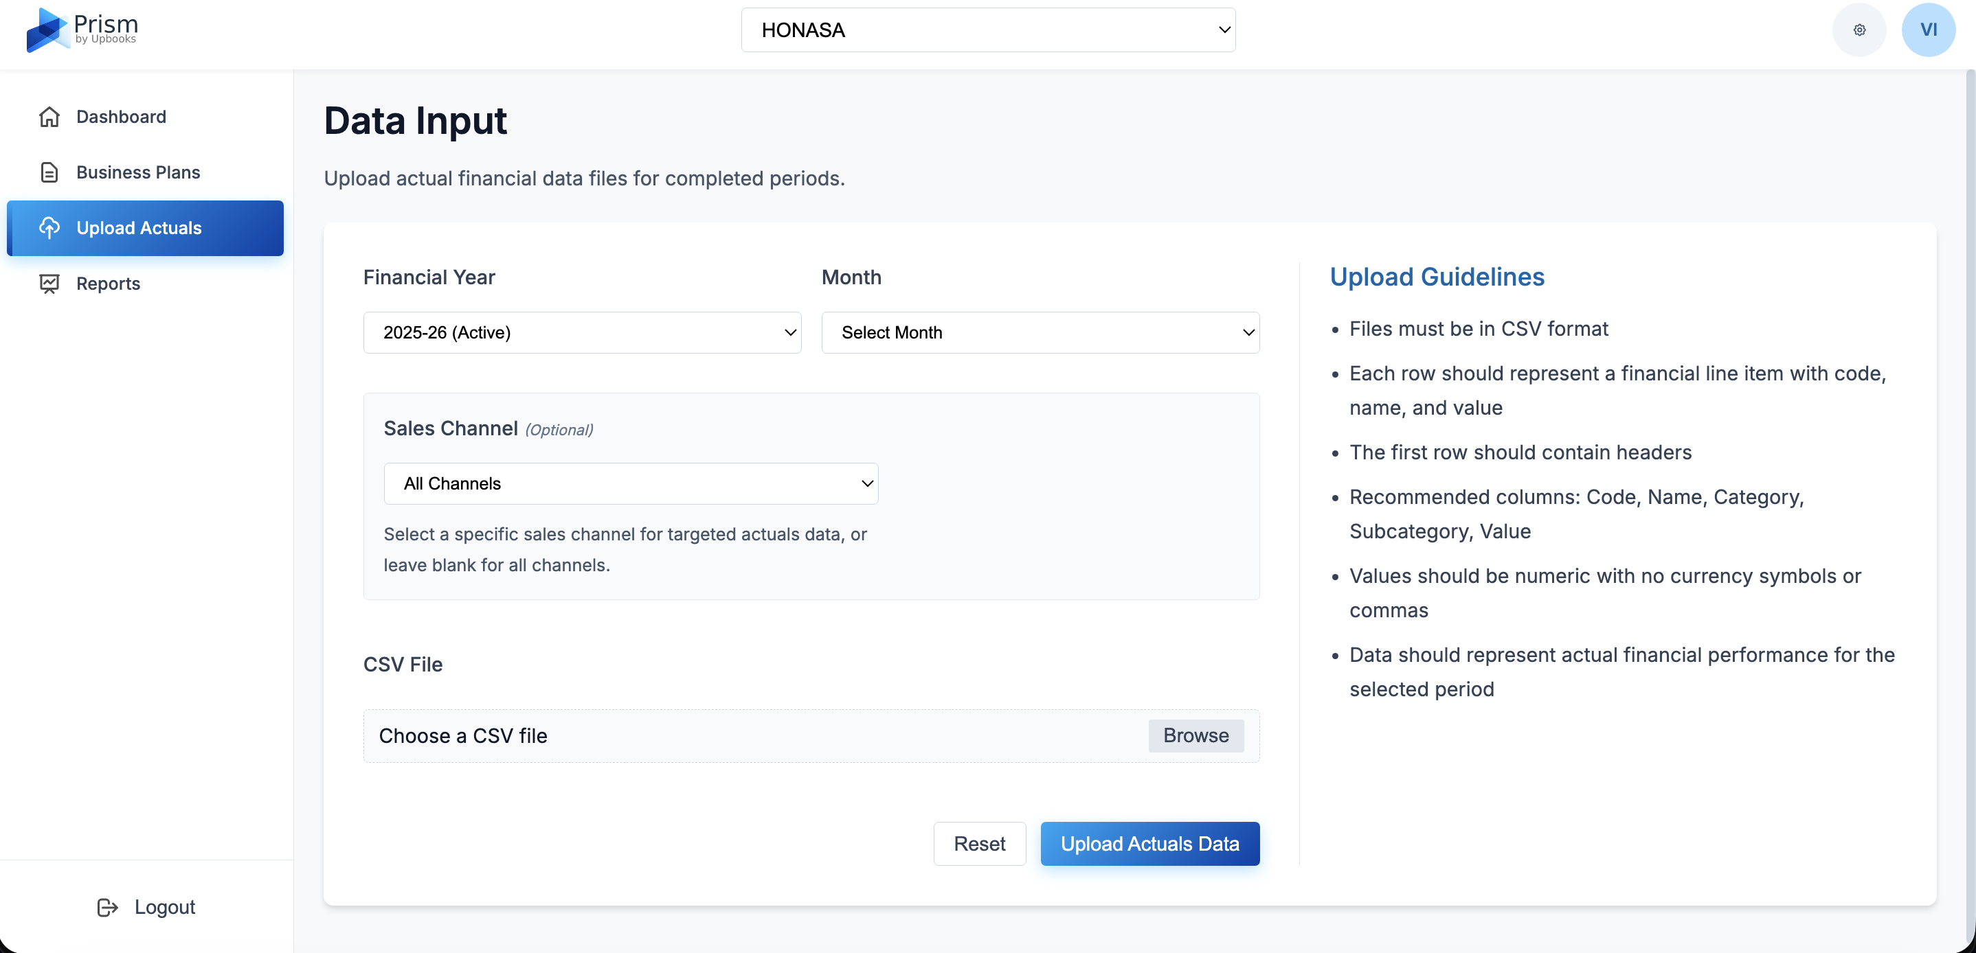
Task: Open the Select Month dropdown
Action: [x=1040, y=333]
